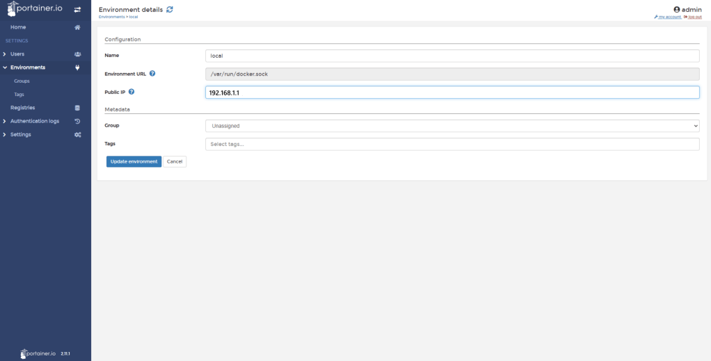Viewport: 711px width, 361px height.
Task: Click the sidebar collapse arrows icon
Action: 77,9
